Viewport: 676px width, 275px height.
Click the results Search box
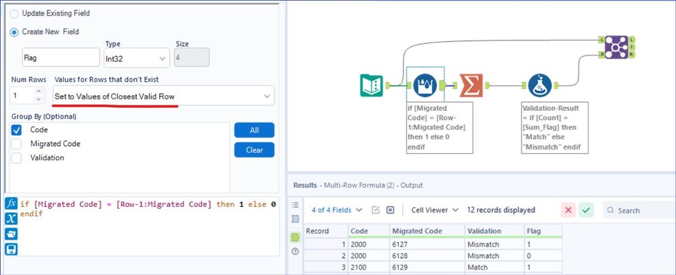coord(639,210)
